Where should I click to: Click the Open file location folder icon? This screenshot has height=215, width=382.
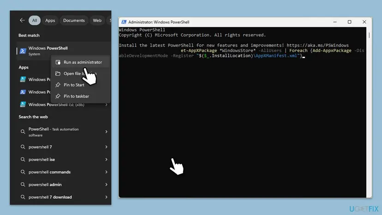coord(58,73)
